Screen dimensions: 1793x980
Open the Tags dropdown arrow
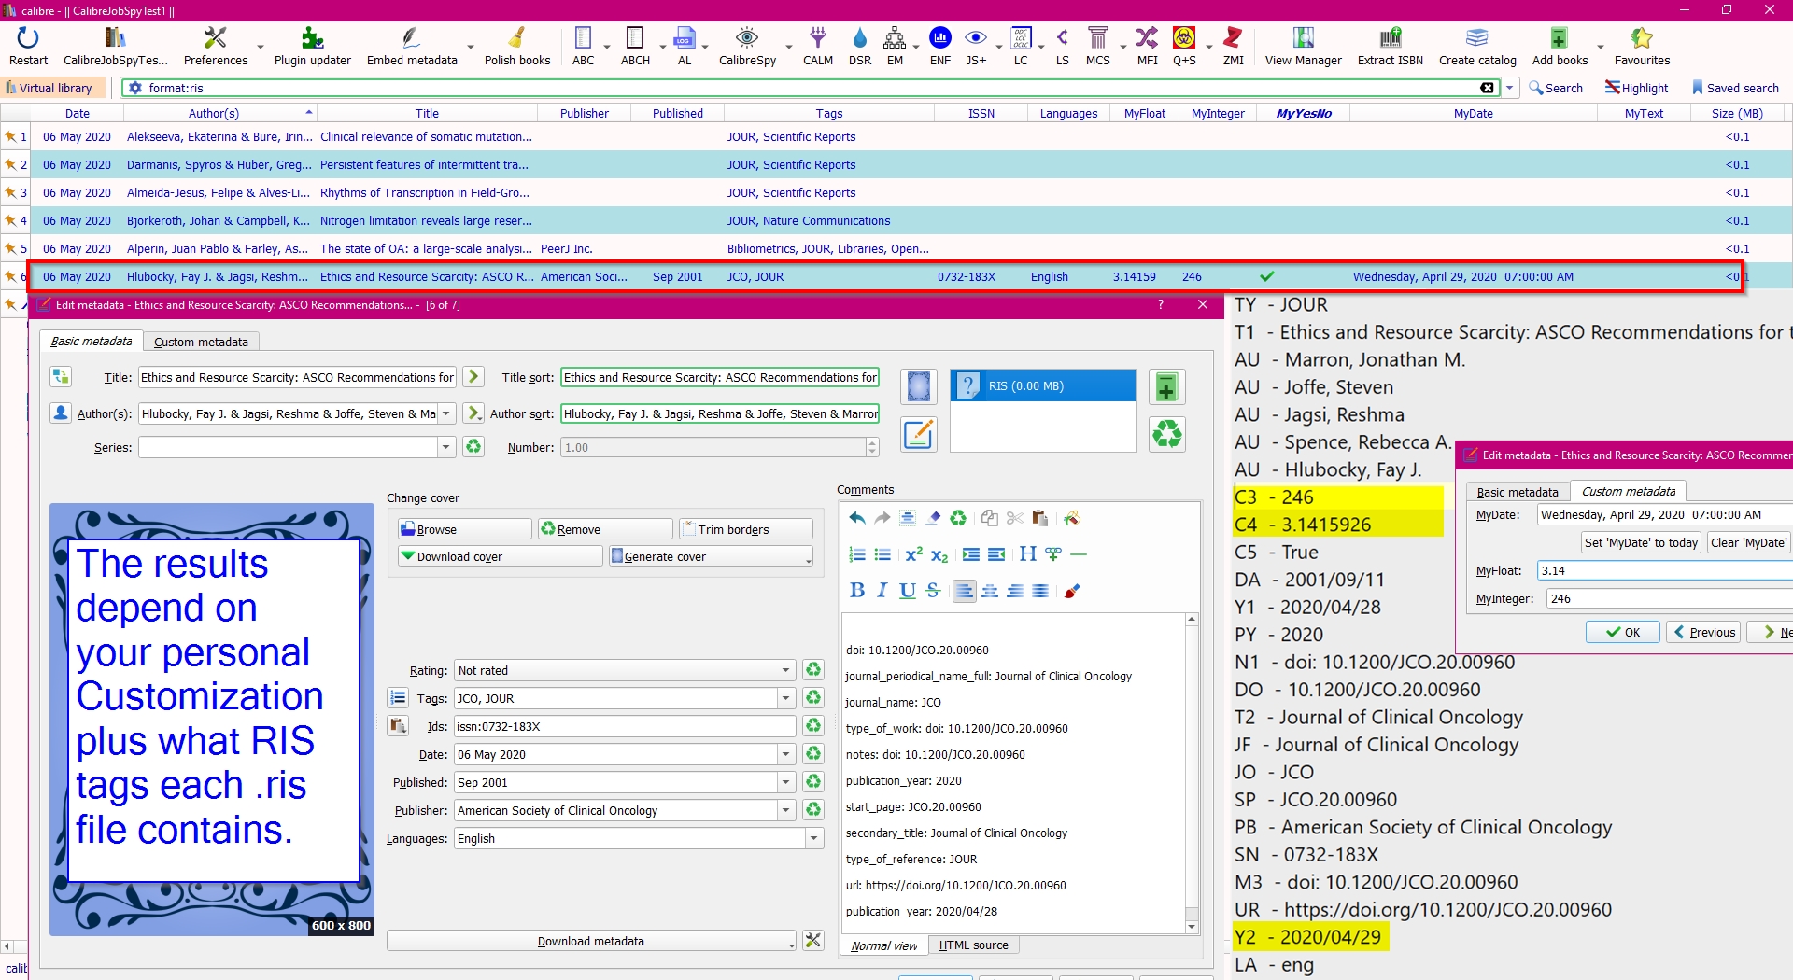pyautogui.click(x=786, y=698)
